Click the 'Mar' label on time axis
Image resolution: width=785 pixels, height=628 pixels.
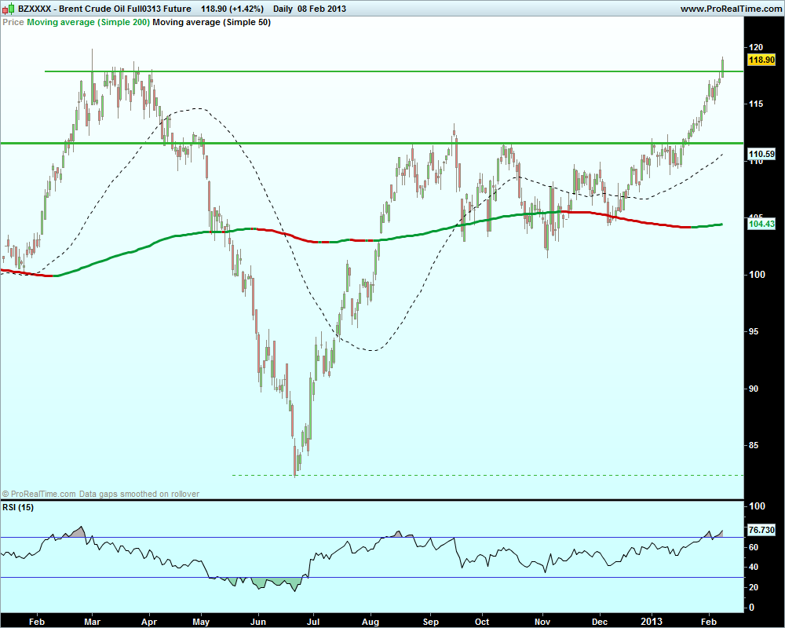coord(92,622)
